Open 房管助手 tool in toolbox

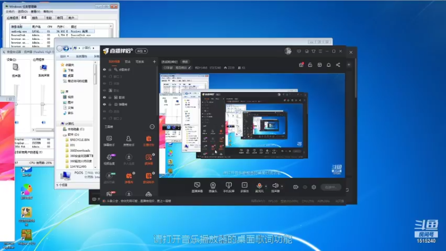click(129, 141)
